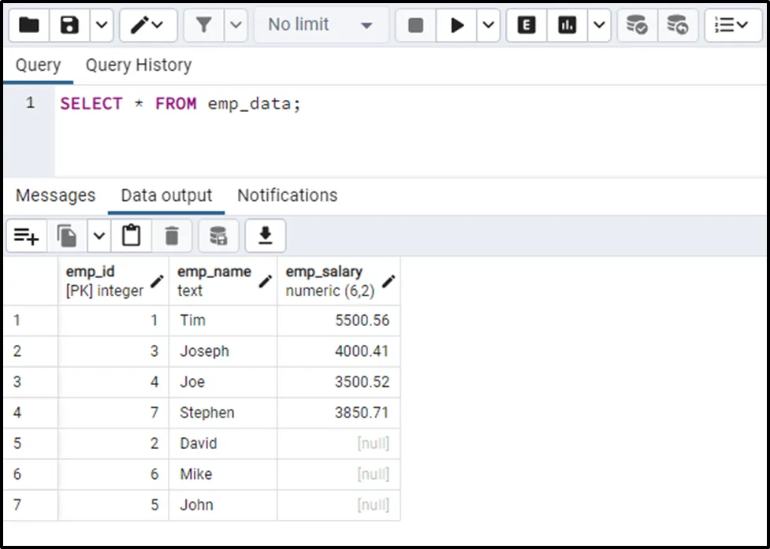
Task: Expand the copy options dropdown arrow
Action: tap(99, 236)
